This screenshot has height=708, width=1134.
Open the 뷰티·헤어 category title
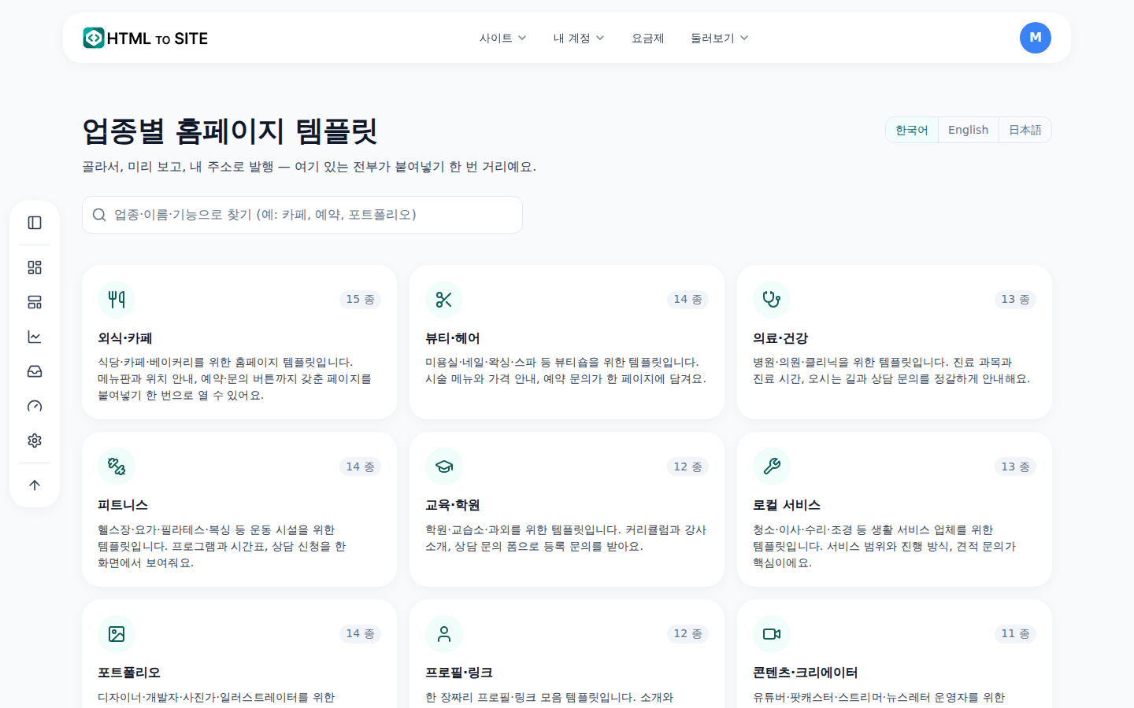click(453, 338)
